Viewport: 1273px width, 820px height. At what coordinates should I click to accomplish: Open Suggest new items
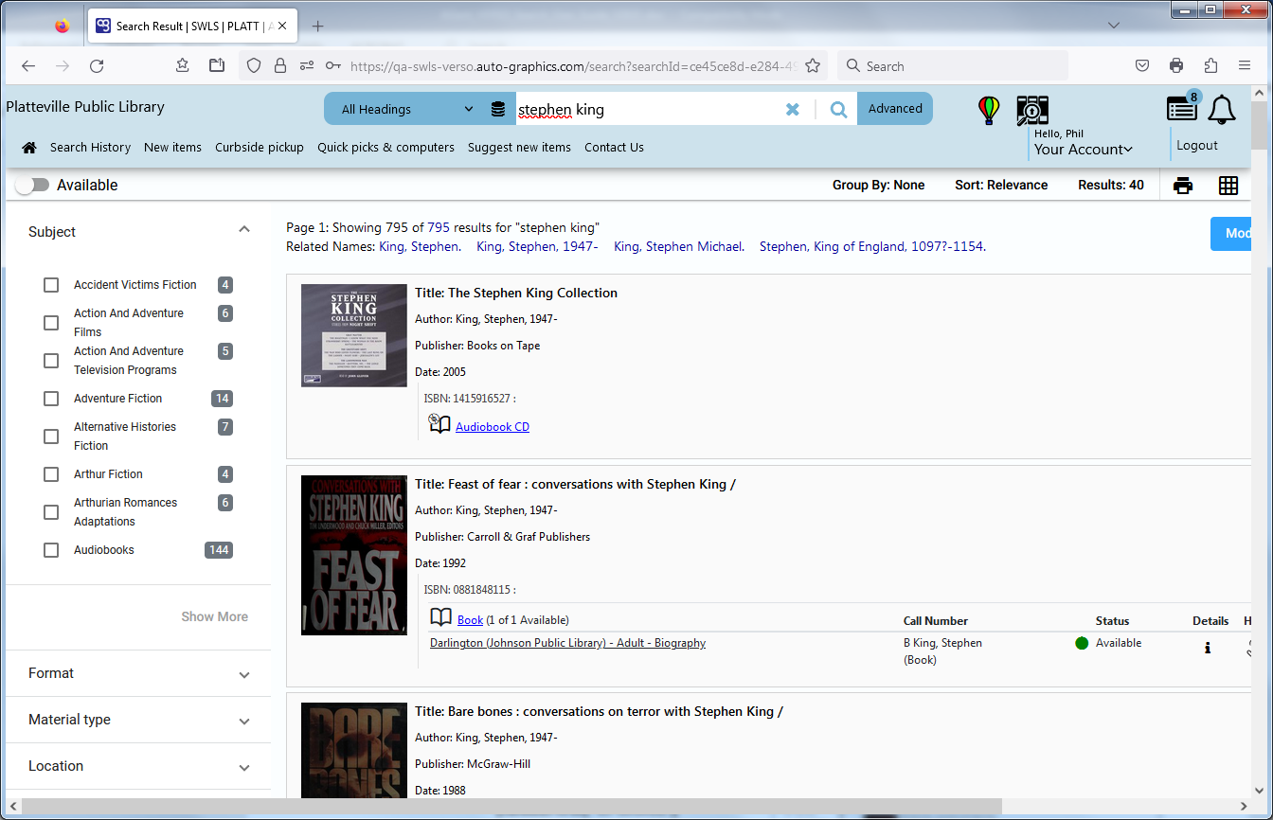pos(519,148)
